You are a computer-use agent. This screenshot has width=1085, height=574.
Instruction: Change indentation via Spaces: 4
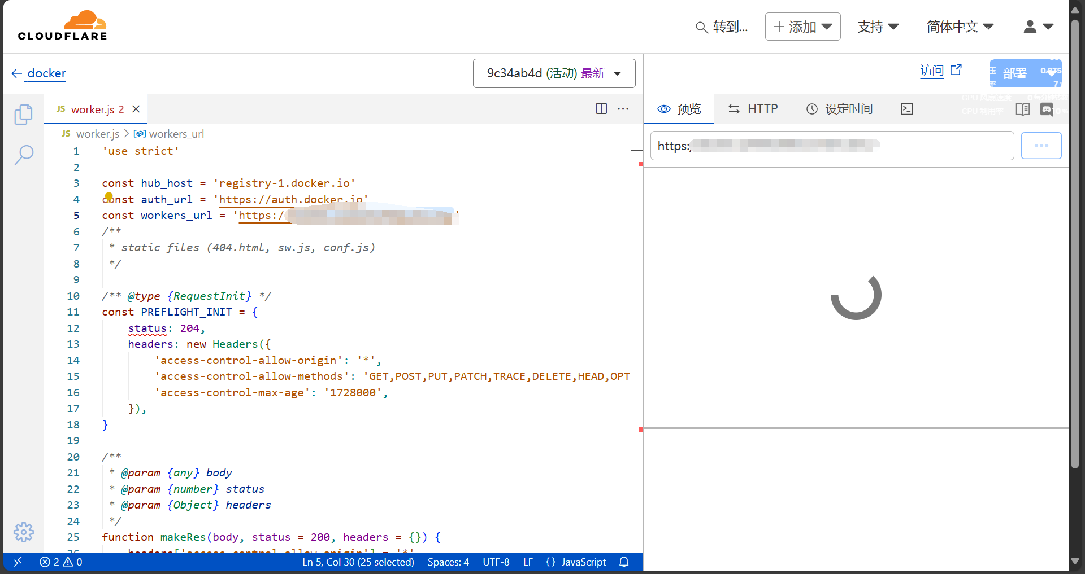(448, 562)
